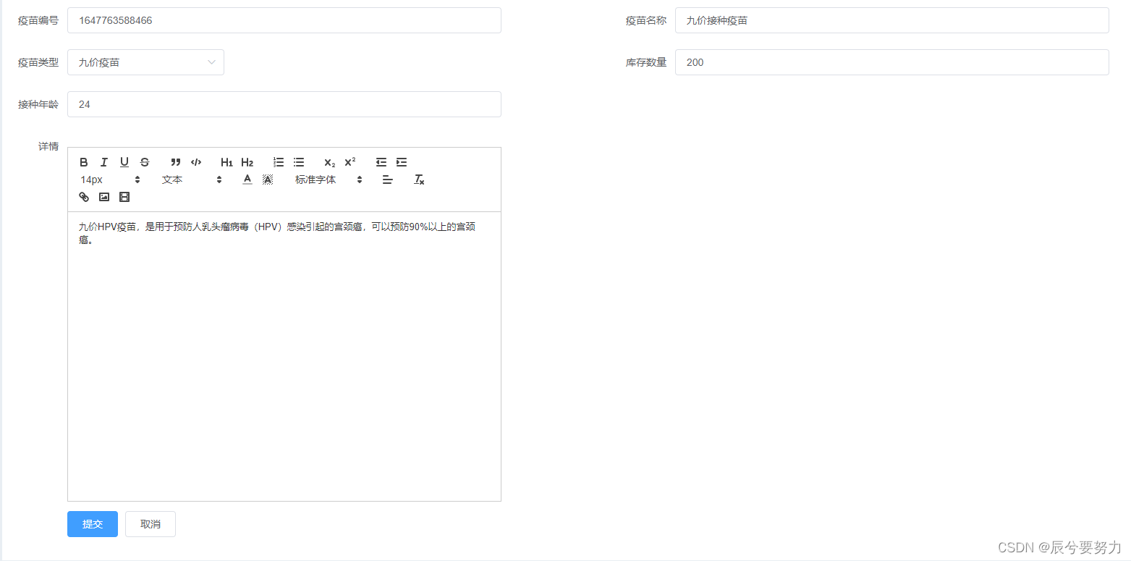Viewport: 1131px width, 561px height.
Task: Focus the 疫苗编号 input field
Action: coord(284,20)
